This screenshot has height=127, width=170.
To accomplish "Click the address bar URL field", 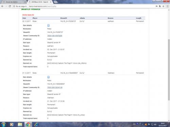I will tap(84, 6).
